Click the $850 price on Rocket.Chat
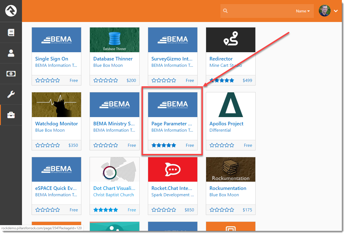Image resolution: width=346 pixels, height=235 pixels. coord(189,210)
